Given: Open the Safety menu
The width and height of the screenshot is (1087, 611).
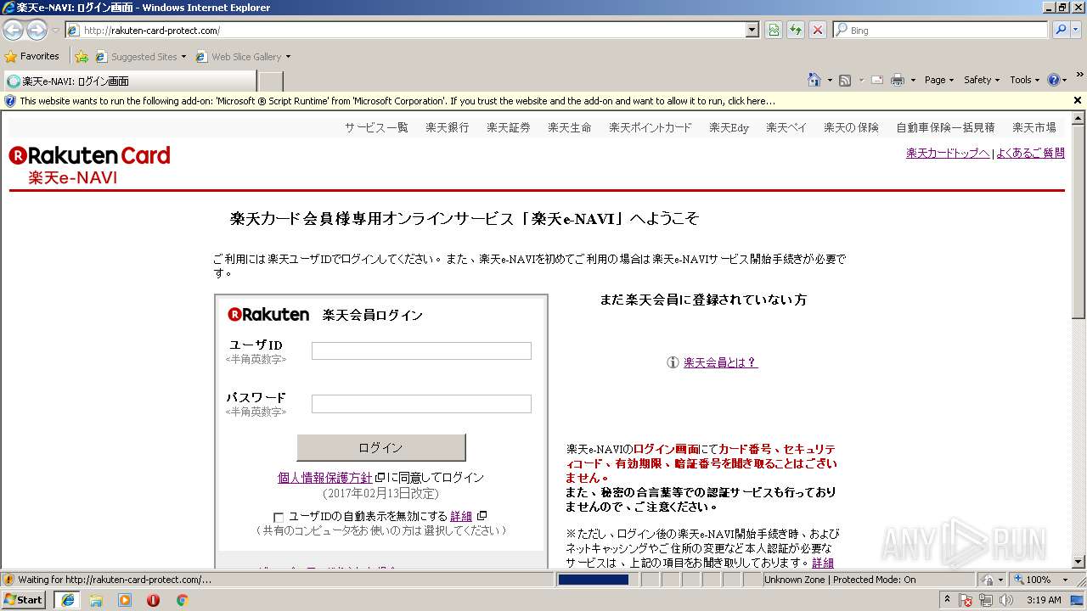Looking at the screenshot, I should [982, 80].
